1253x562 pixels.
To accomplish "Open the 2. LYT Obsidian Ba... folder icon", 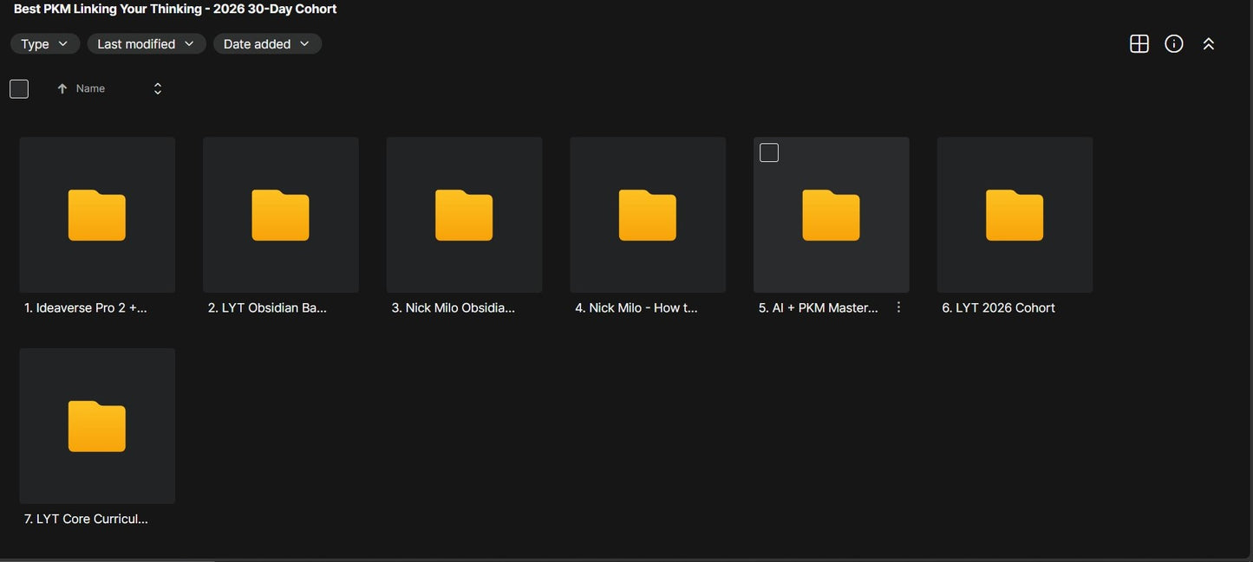I will point(281,215).
